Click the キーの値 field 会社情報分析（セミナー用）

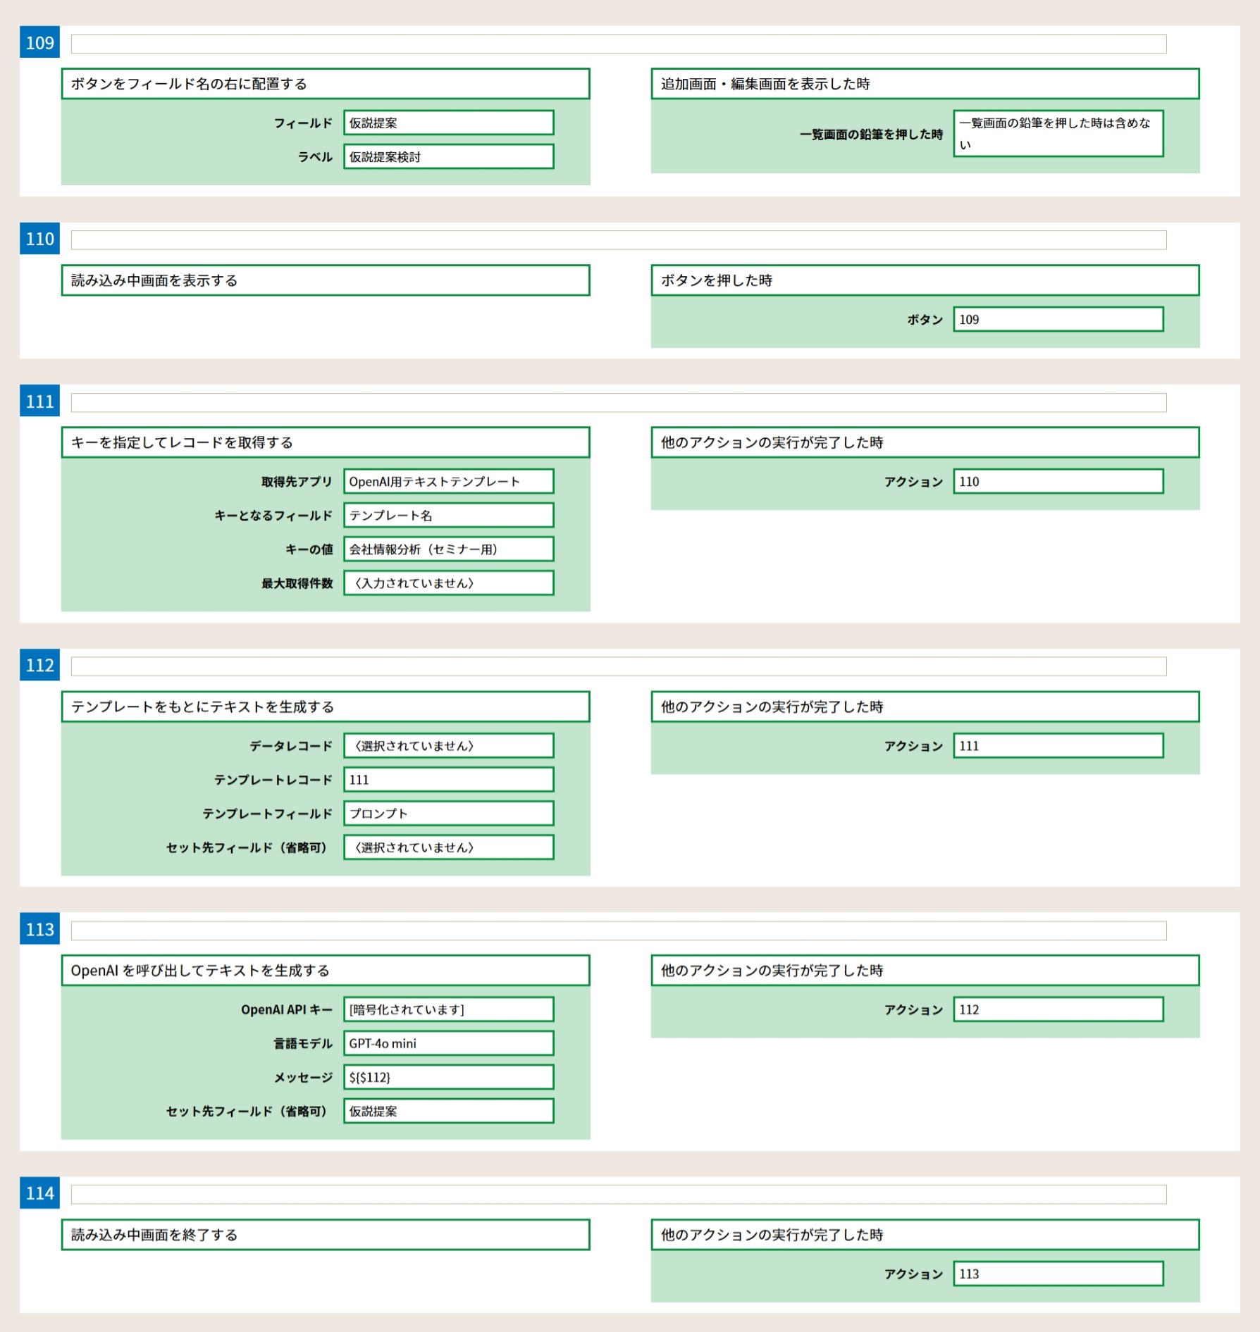coord(448,549)
